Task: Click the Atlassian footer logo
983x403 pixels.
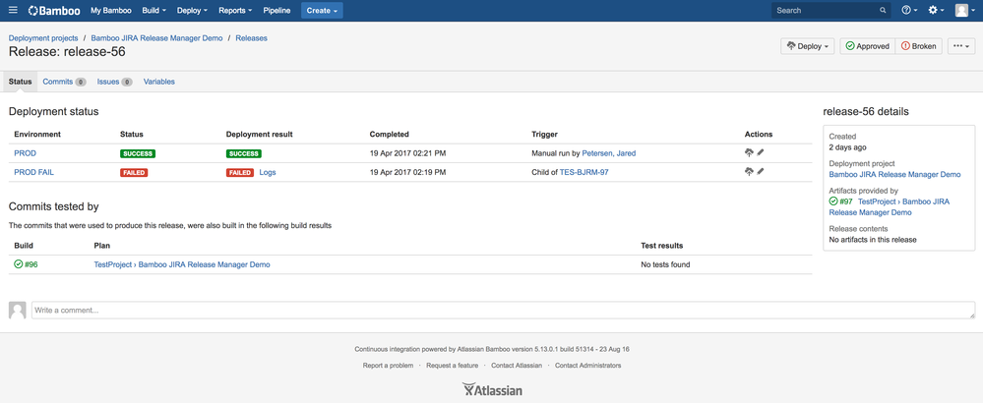Action: click(x=492, y=390)
